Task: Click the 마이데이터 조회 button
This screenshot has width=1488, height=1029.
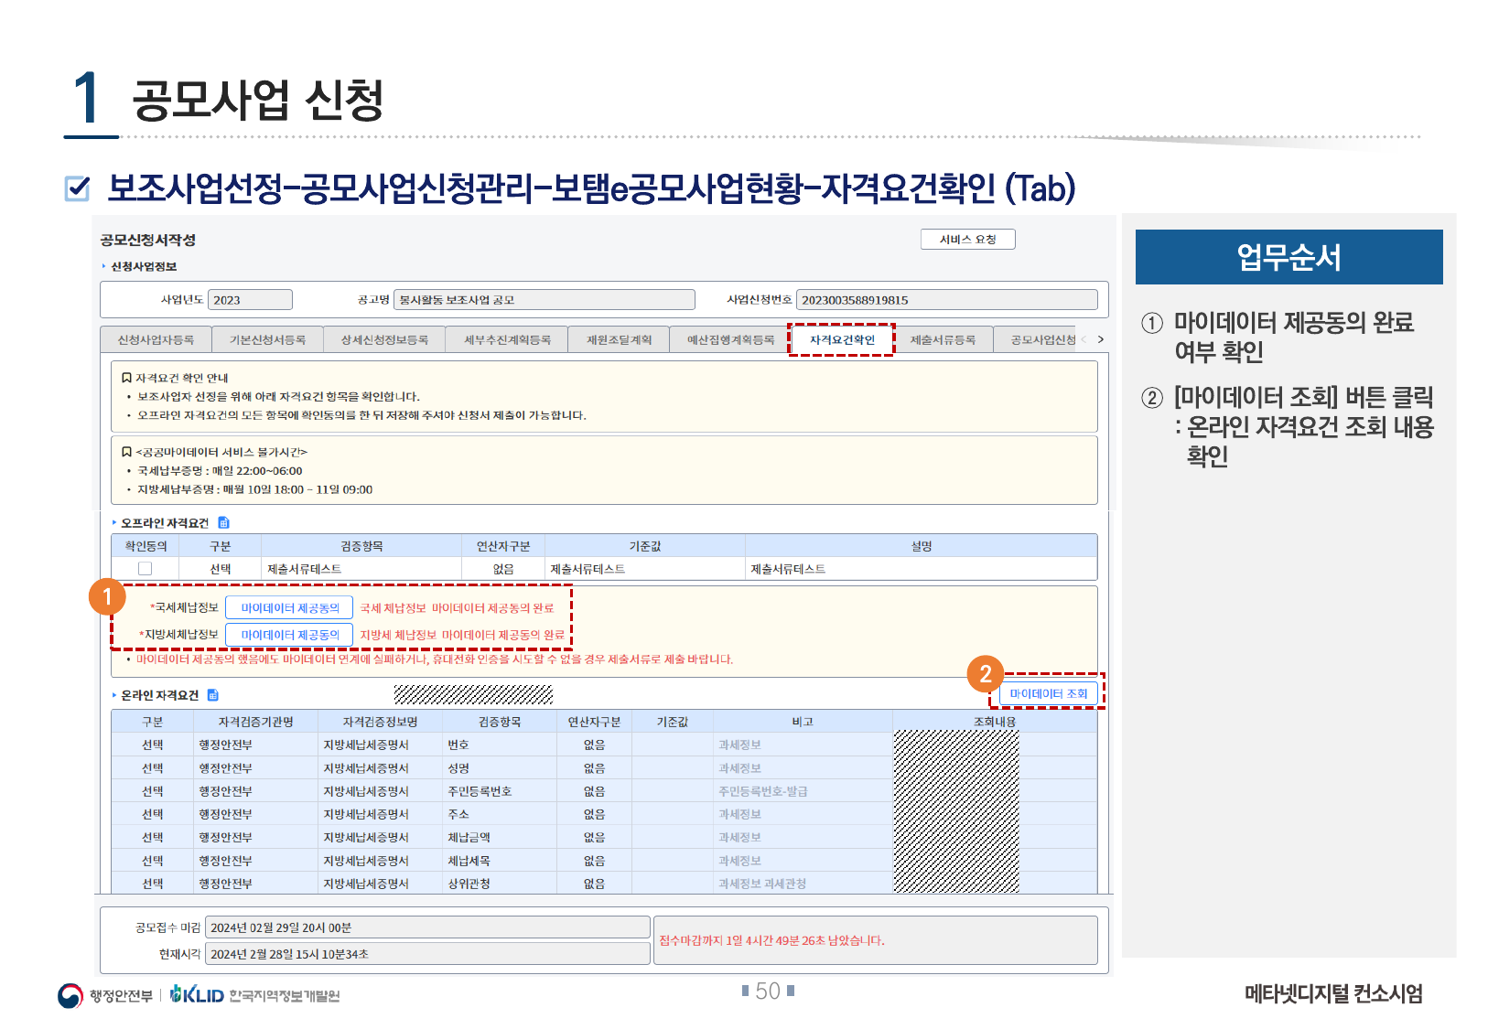Action: (1048, 693)
